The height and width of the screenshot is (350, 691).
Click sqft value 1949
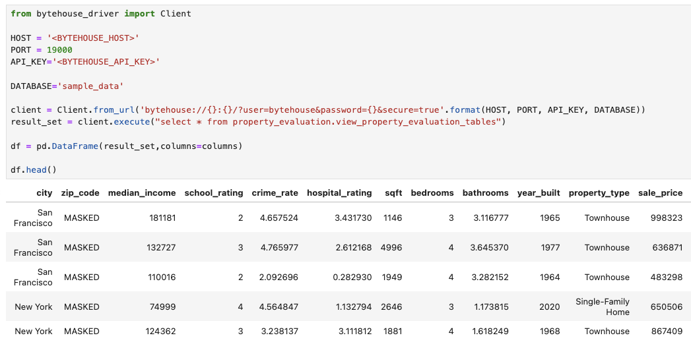coord(393,277)
